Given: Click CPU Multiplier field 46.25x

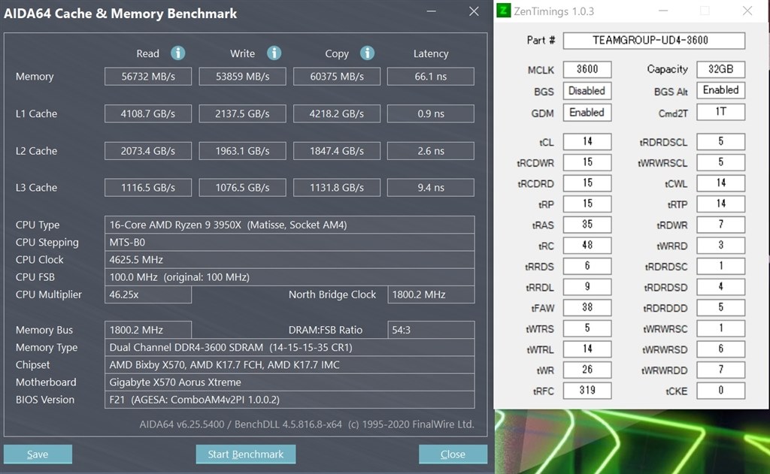Looking at the screenshot, I should 148,294.
